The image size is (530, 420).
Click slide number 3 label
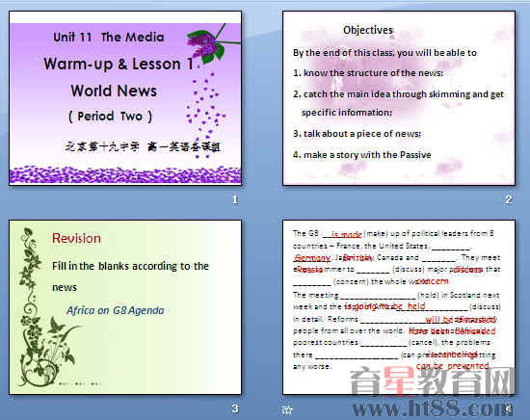[x=235, y=408]
